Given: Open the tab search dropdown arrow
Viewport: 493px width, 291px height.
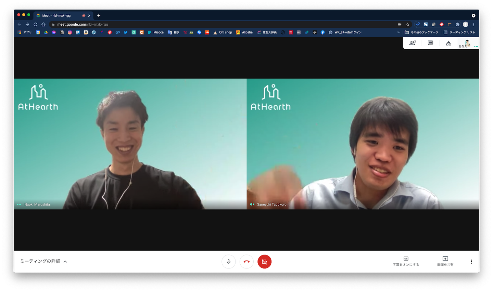Looking at the screenshot, I should tap(473, 16).
